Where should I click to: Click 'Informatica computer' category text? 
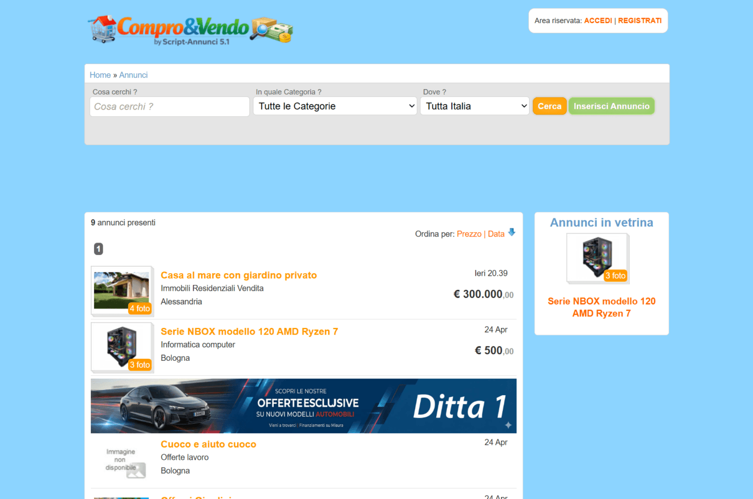tap(198, 345)
